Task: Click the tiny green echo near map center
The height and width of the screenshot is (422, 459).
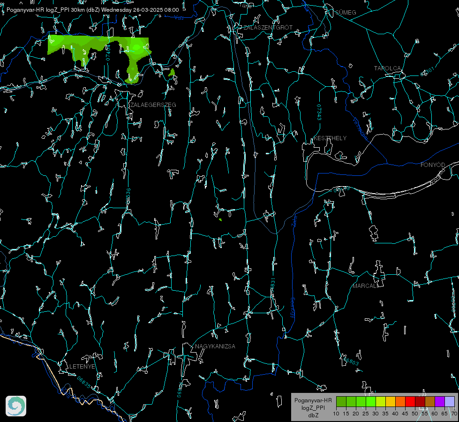Action: pos(220,219)
